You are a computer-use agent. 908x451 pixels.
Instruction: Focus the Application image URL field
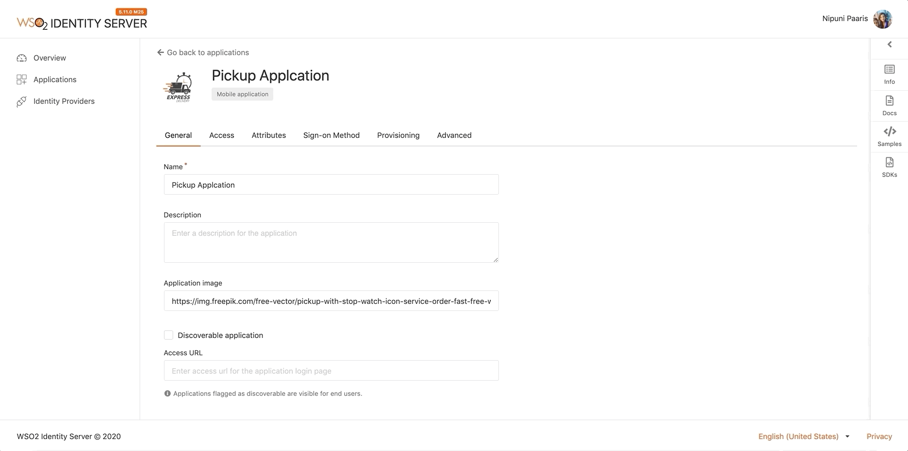click(x=331, y=301)
